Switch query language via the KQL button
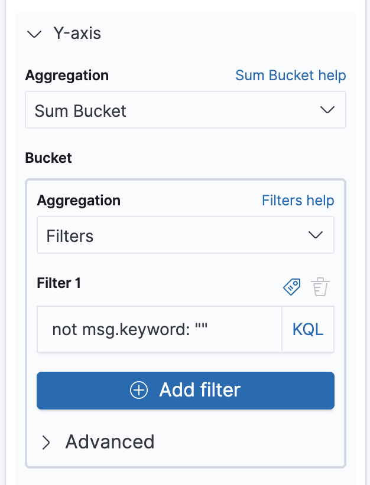The height and width of the screenshot is (485, 370). coord(308,329)
